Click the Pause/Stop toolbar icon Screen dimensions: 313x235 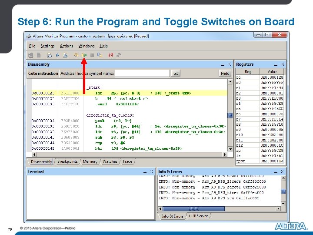(92, 55)
